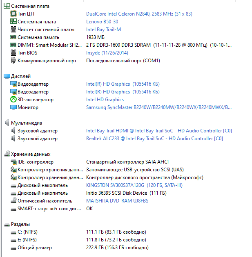Select the DIMM1: Smart Modular SH2... label

tap(50, 45)
